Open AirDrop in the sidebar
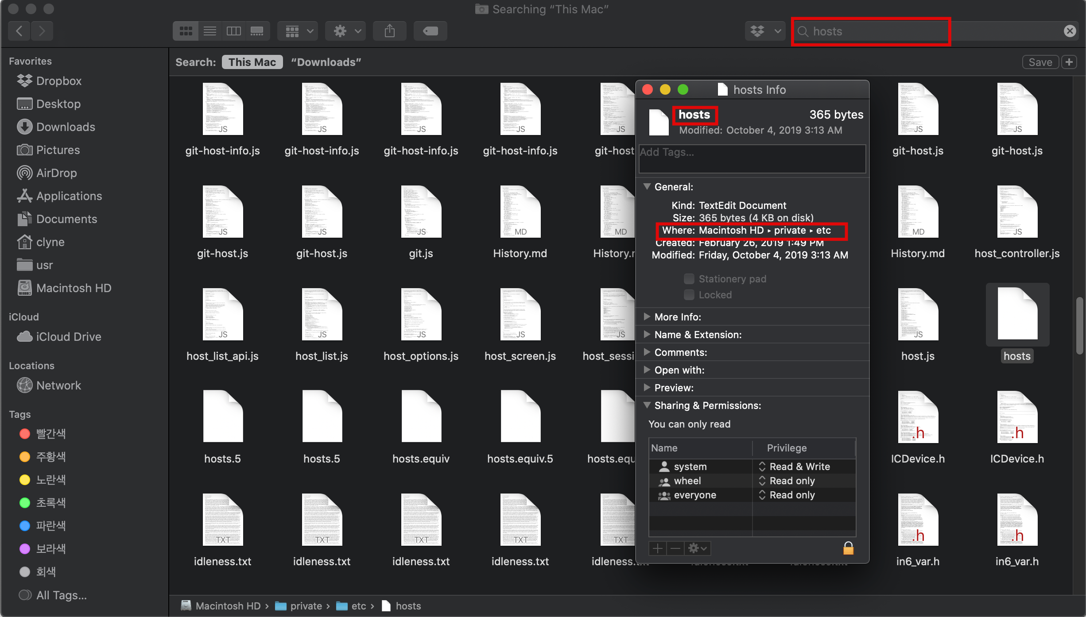1086x617 pixels. pos(56,173)
